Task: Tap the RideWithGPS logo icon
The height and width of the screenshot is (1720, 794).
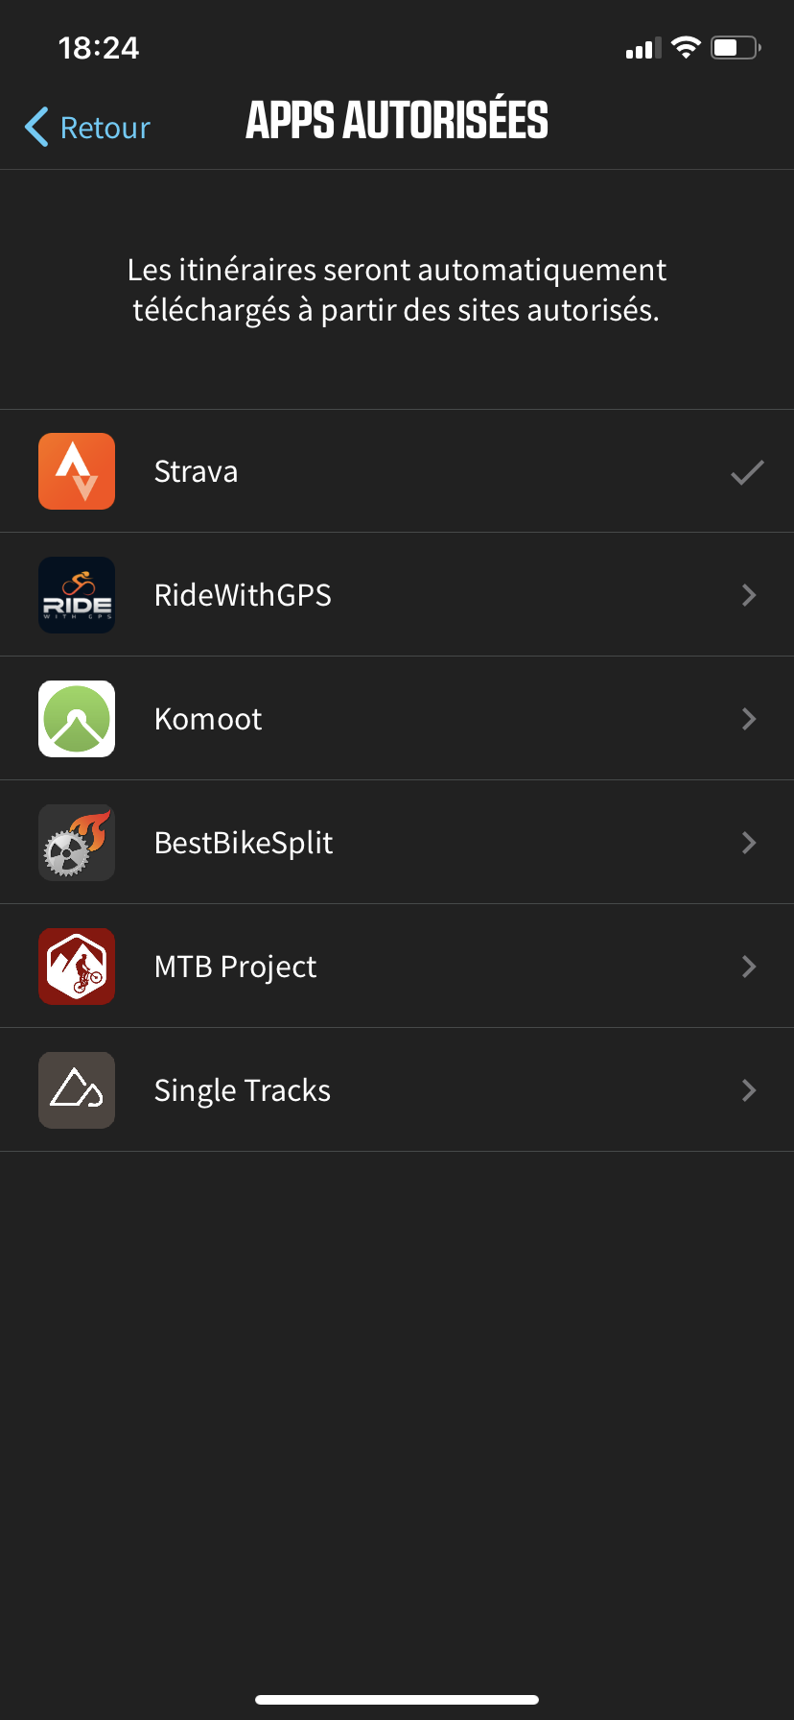Action: pos(77,595)
